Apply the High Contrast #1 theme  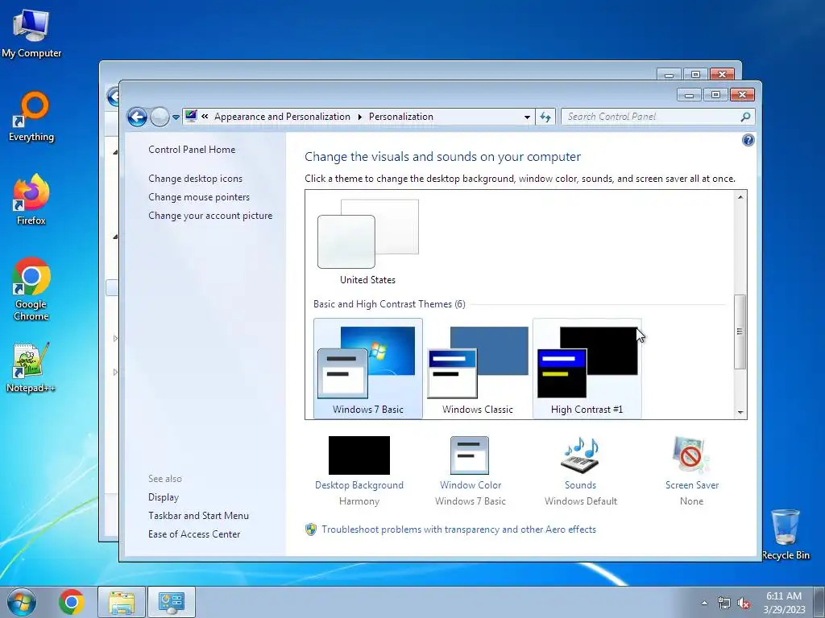(587, 369)
